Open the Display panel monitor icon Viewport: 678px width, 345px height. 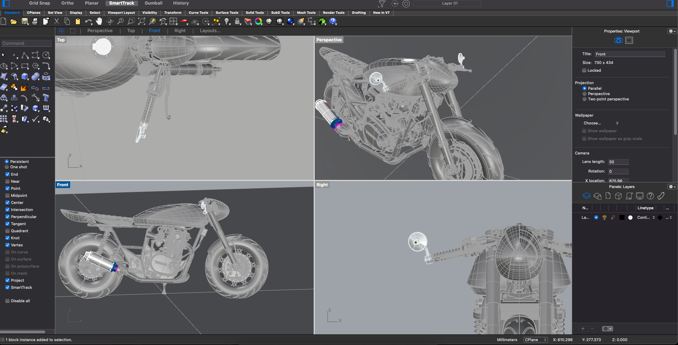[639, 196]
